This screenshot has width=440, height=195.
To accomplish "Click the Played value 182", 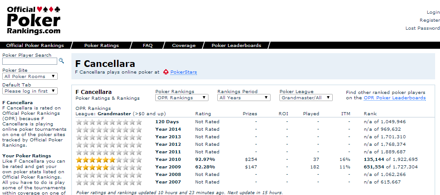I will point(315,167).
